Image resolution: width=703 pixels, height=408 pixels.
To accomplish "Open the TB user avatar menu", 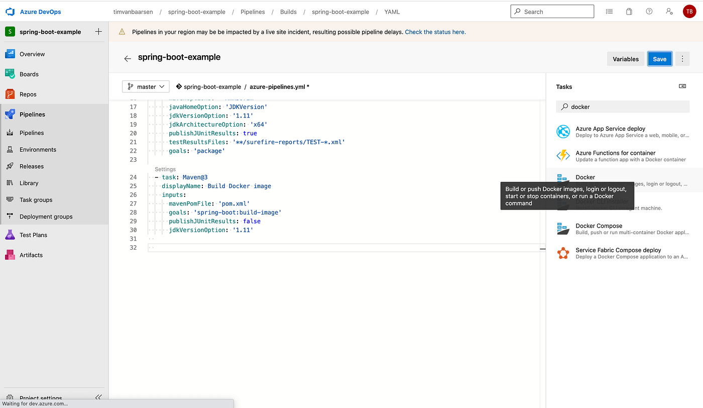I will (689, 12).
